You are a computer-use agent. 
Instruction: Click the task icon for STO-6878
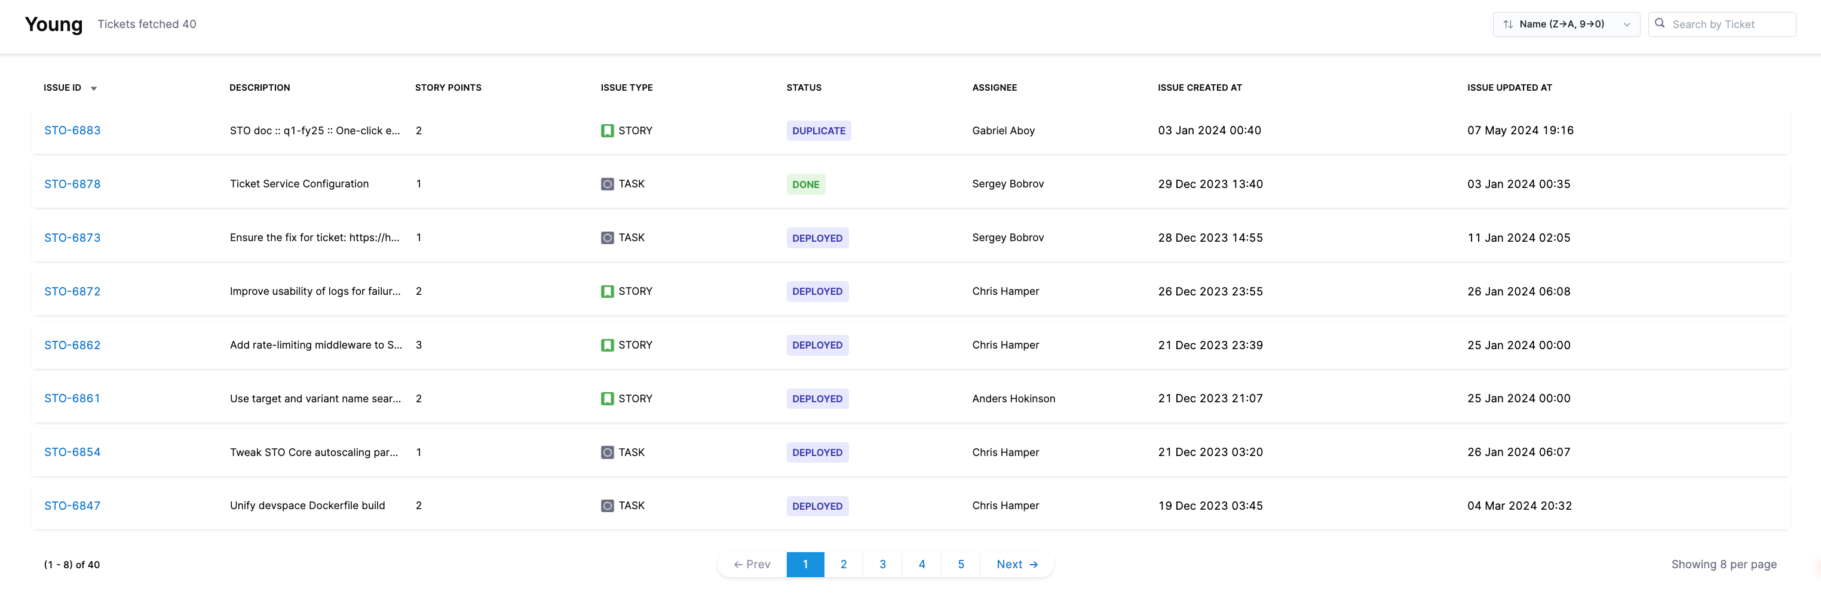606,184
